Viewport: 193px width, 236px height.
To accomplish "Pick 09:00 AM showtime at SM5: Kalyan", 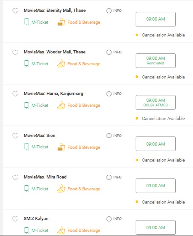I will pyautogui.click(x=156, y=227).
